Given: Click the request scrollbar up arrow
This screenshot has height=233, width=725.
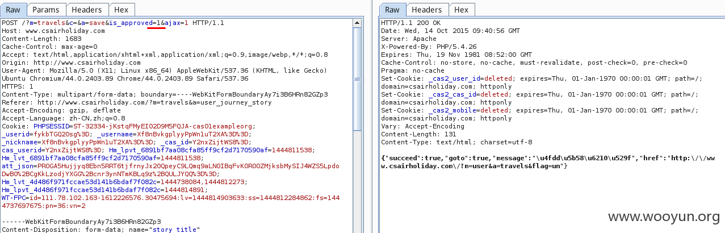Looking at the screenshot, I should pyautogui.click(x=357, y=23).
